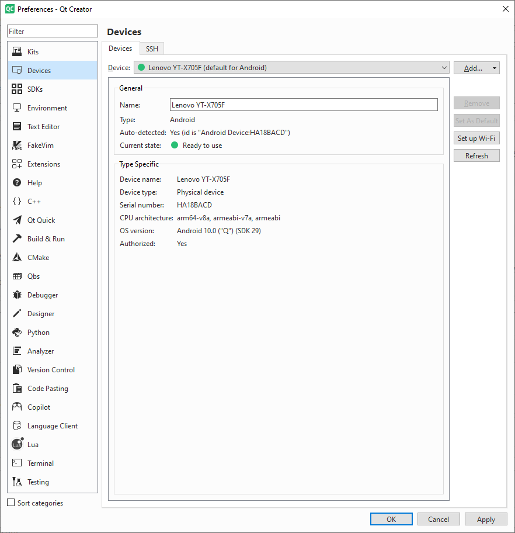
Task: Open the Kits category icon
Action: (17, 51)
